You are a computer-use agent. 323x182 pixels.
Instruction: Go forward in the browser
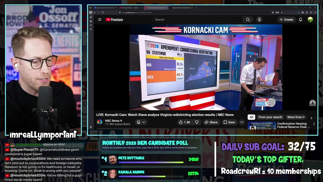[99, 12]
